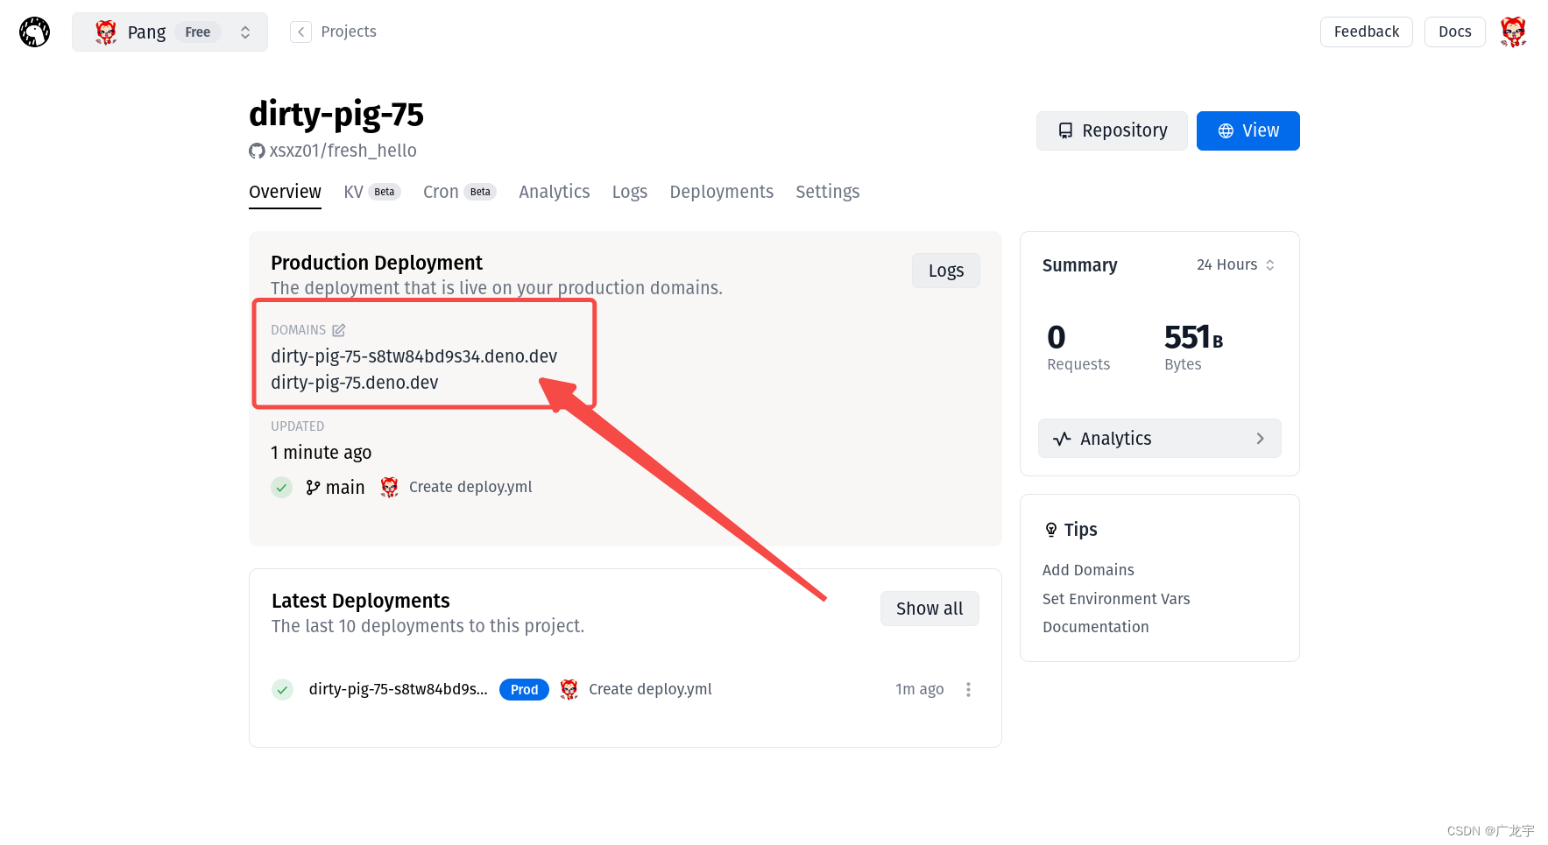The width and height of the screenshot is (1548, 845).
Task: Click the Tips lightbulb icon
Action: click(x=1051, y=530)
